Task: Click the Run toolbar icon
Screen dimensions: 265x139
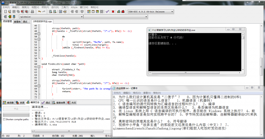Action: (93, 12)
